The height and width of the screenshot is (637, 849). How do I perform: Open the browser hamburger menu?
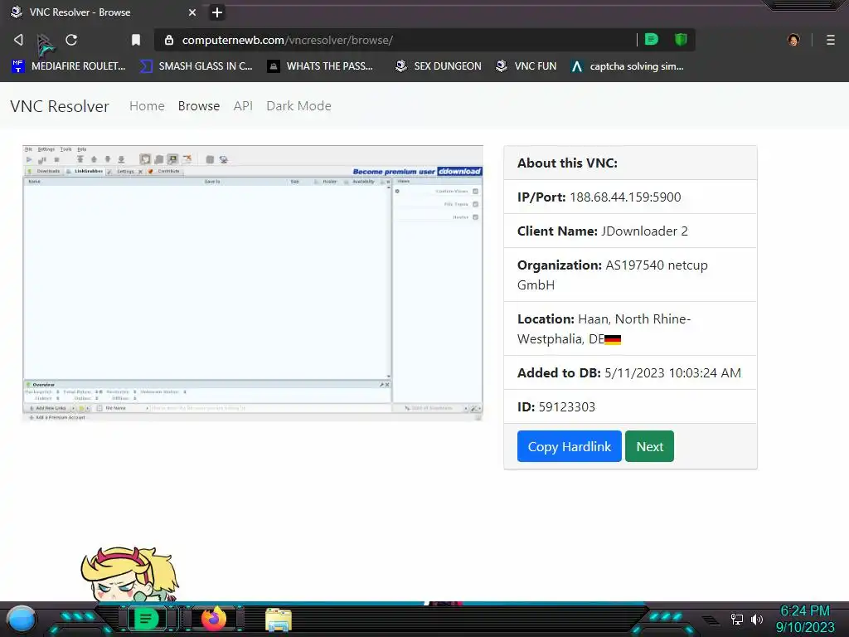click(x=830, y=40)
